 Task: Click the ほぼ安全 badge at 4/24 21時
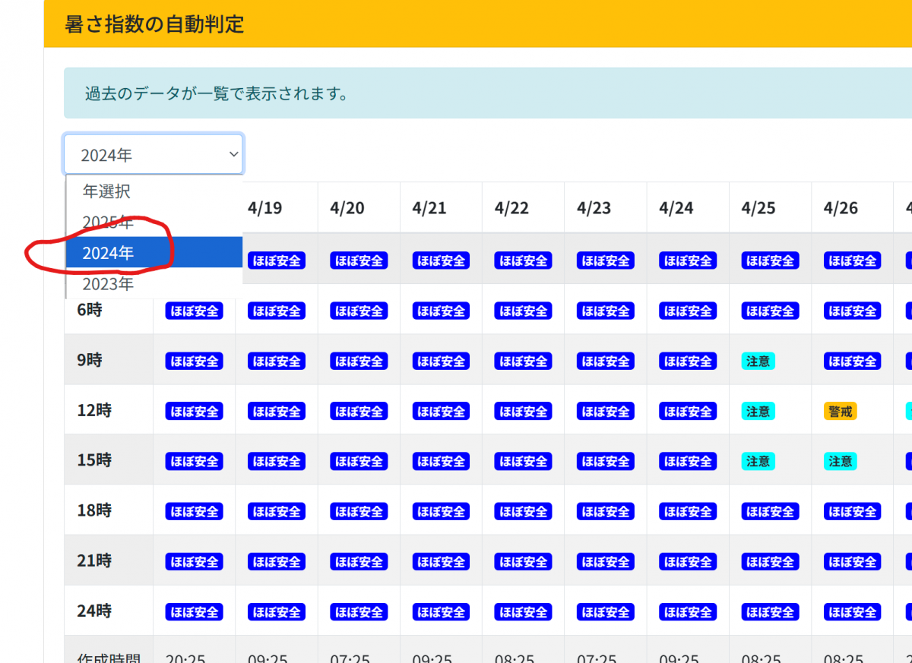[x=688, y=561]
